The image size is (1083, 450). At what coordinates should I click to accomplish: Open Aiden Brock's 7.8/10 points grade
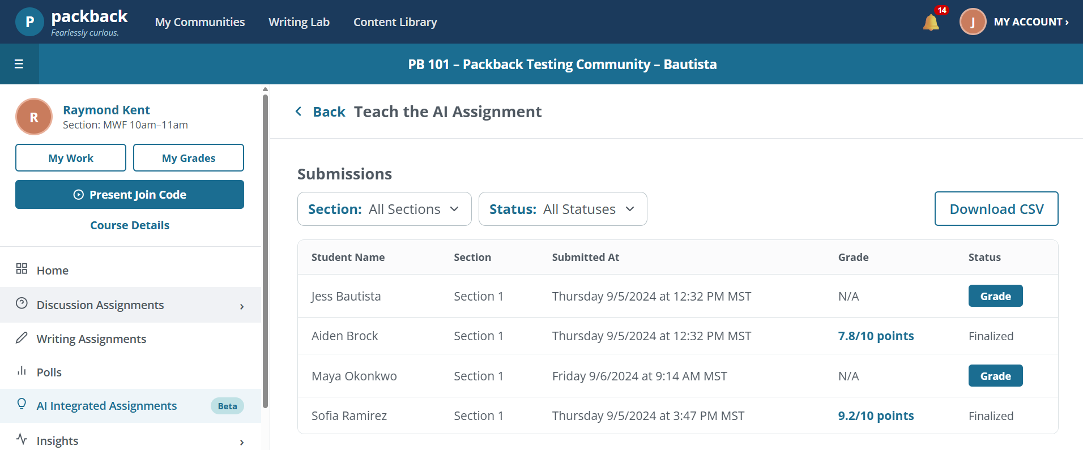click(x=876, y=336)
